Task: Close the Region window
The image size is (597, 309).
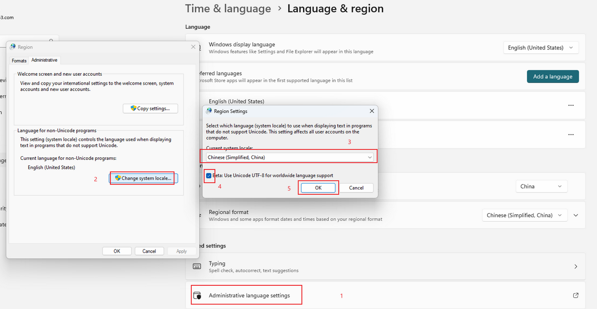Action: pyautogui.click(x=193, y=47)
